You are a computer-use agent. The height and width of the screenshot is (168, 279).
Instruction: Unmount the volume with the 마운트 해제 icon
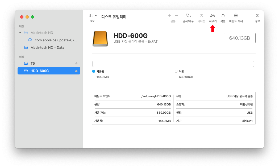[236, 16]
